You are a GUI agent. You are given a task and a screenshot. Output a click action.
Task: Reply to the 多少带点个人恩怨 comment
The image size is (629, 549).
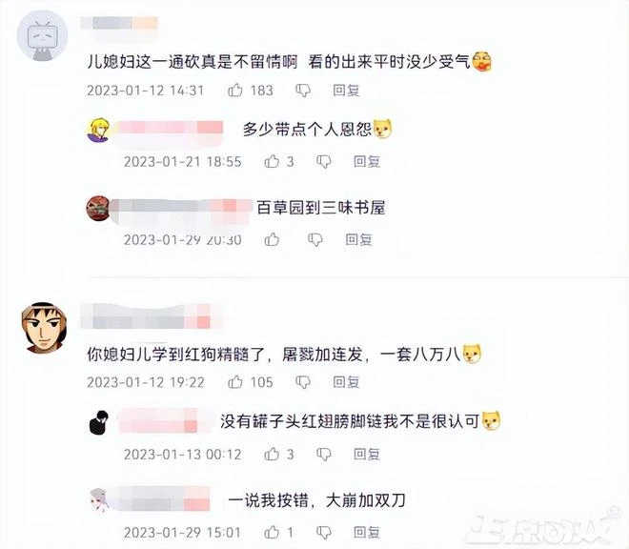pos(367,161)
